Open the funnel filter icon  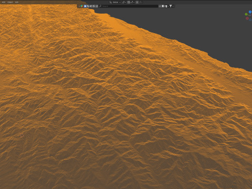pos(171,6)
